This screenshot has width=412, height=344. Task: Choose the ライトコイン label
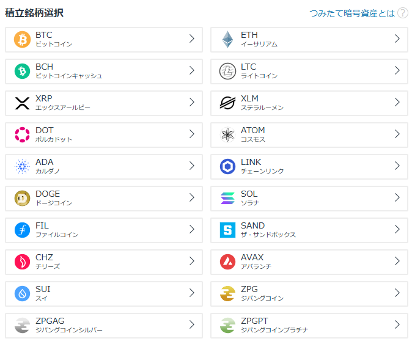pos(259,76)
